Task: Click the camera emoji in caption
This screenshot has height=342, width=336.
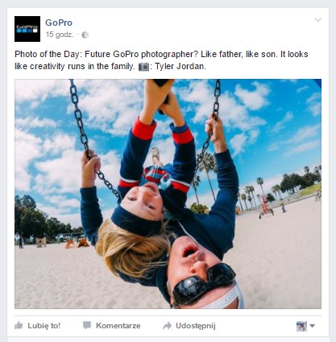Action: pos(143,67)
